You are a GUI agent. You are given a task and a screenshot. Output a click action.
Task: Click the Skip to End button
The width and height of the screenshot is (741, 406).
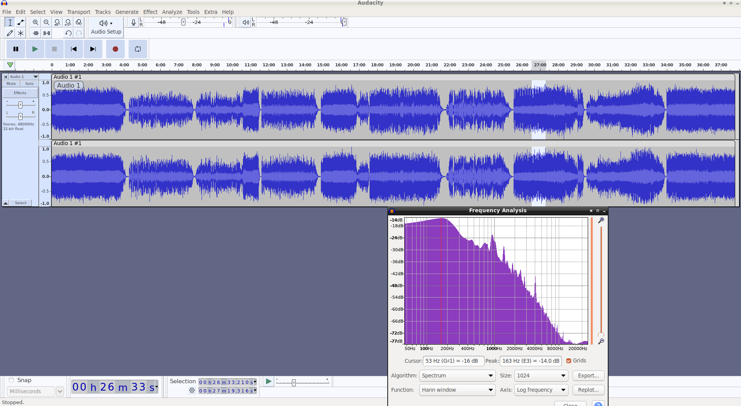(93, 49)
